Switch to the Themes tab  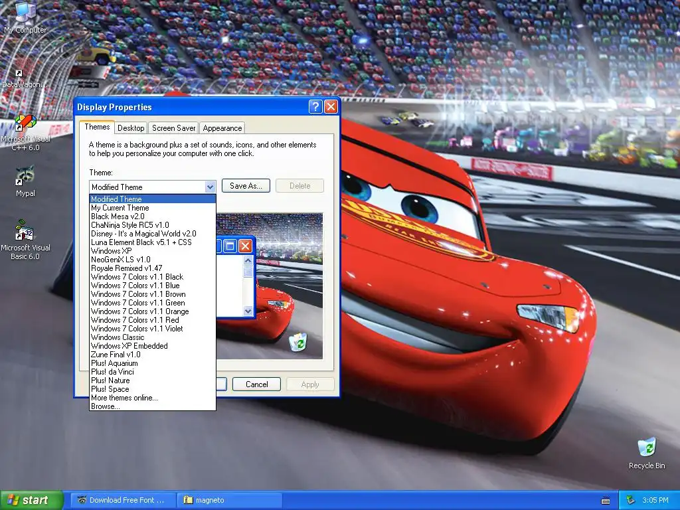click(97, 127)
